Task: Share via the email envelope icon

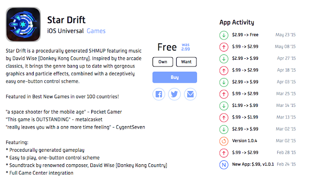Action: tap(190, 94)
